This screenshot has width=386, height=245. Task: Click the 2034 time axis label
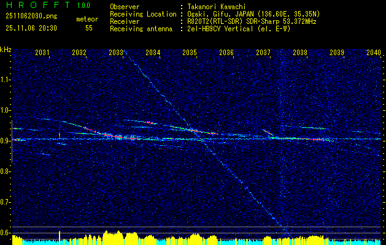(153, 52)
